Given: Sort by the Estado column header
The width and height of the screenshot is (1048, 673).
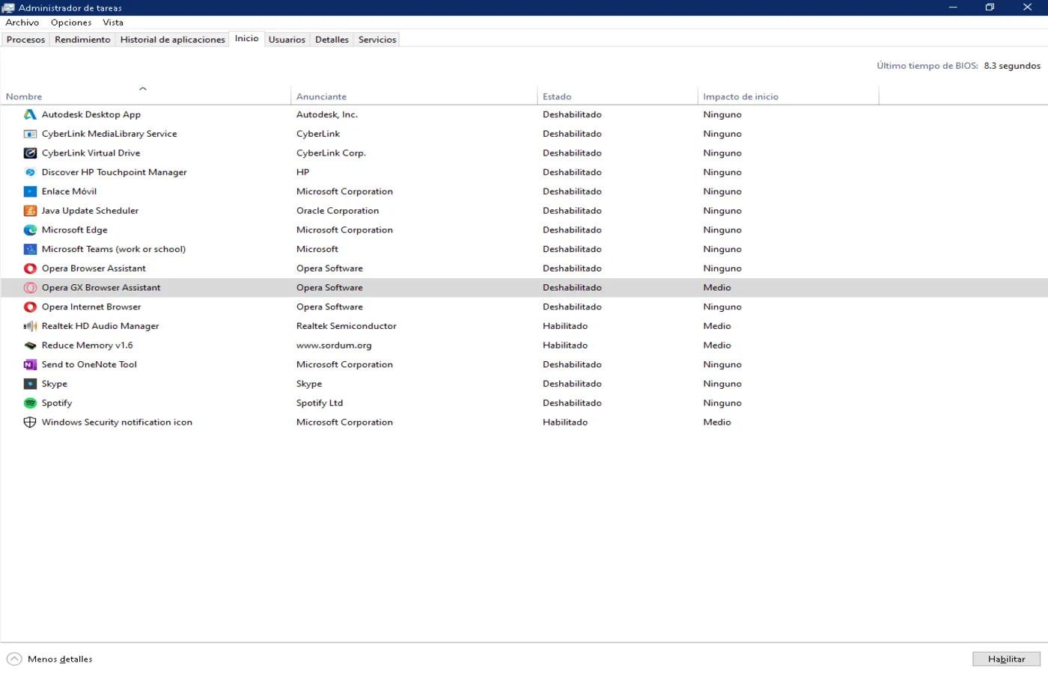Looking at the screenshot, I should pos(557,96).
